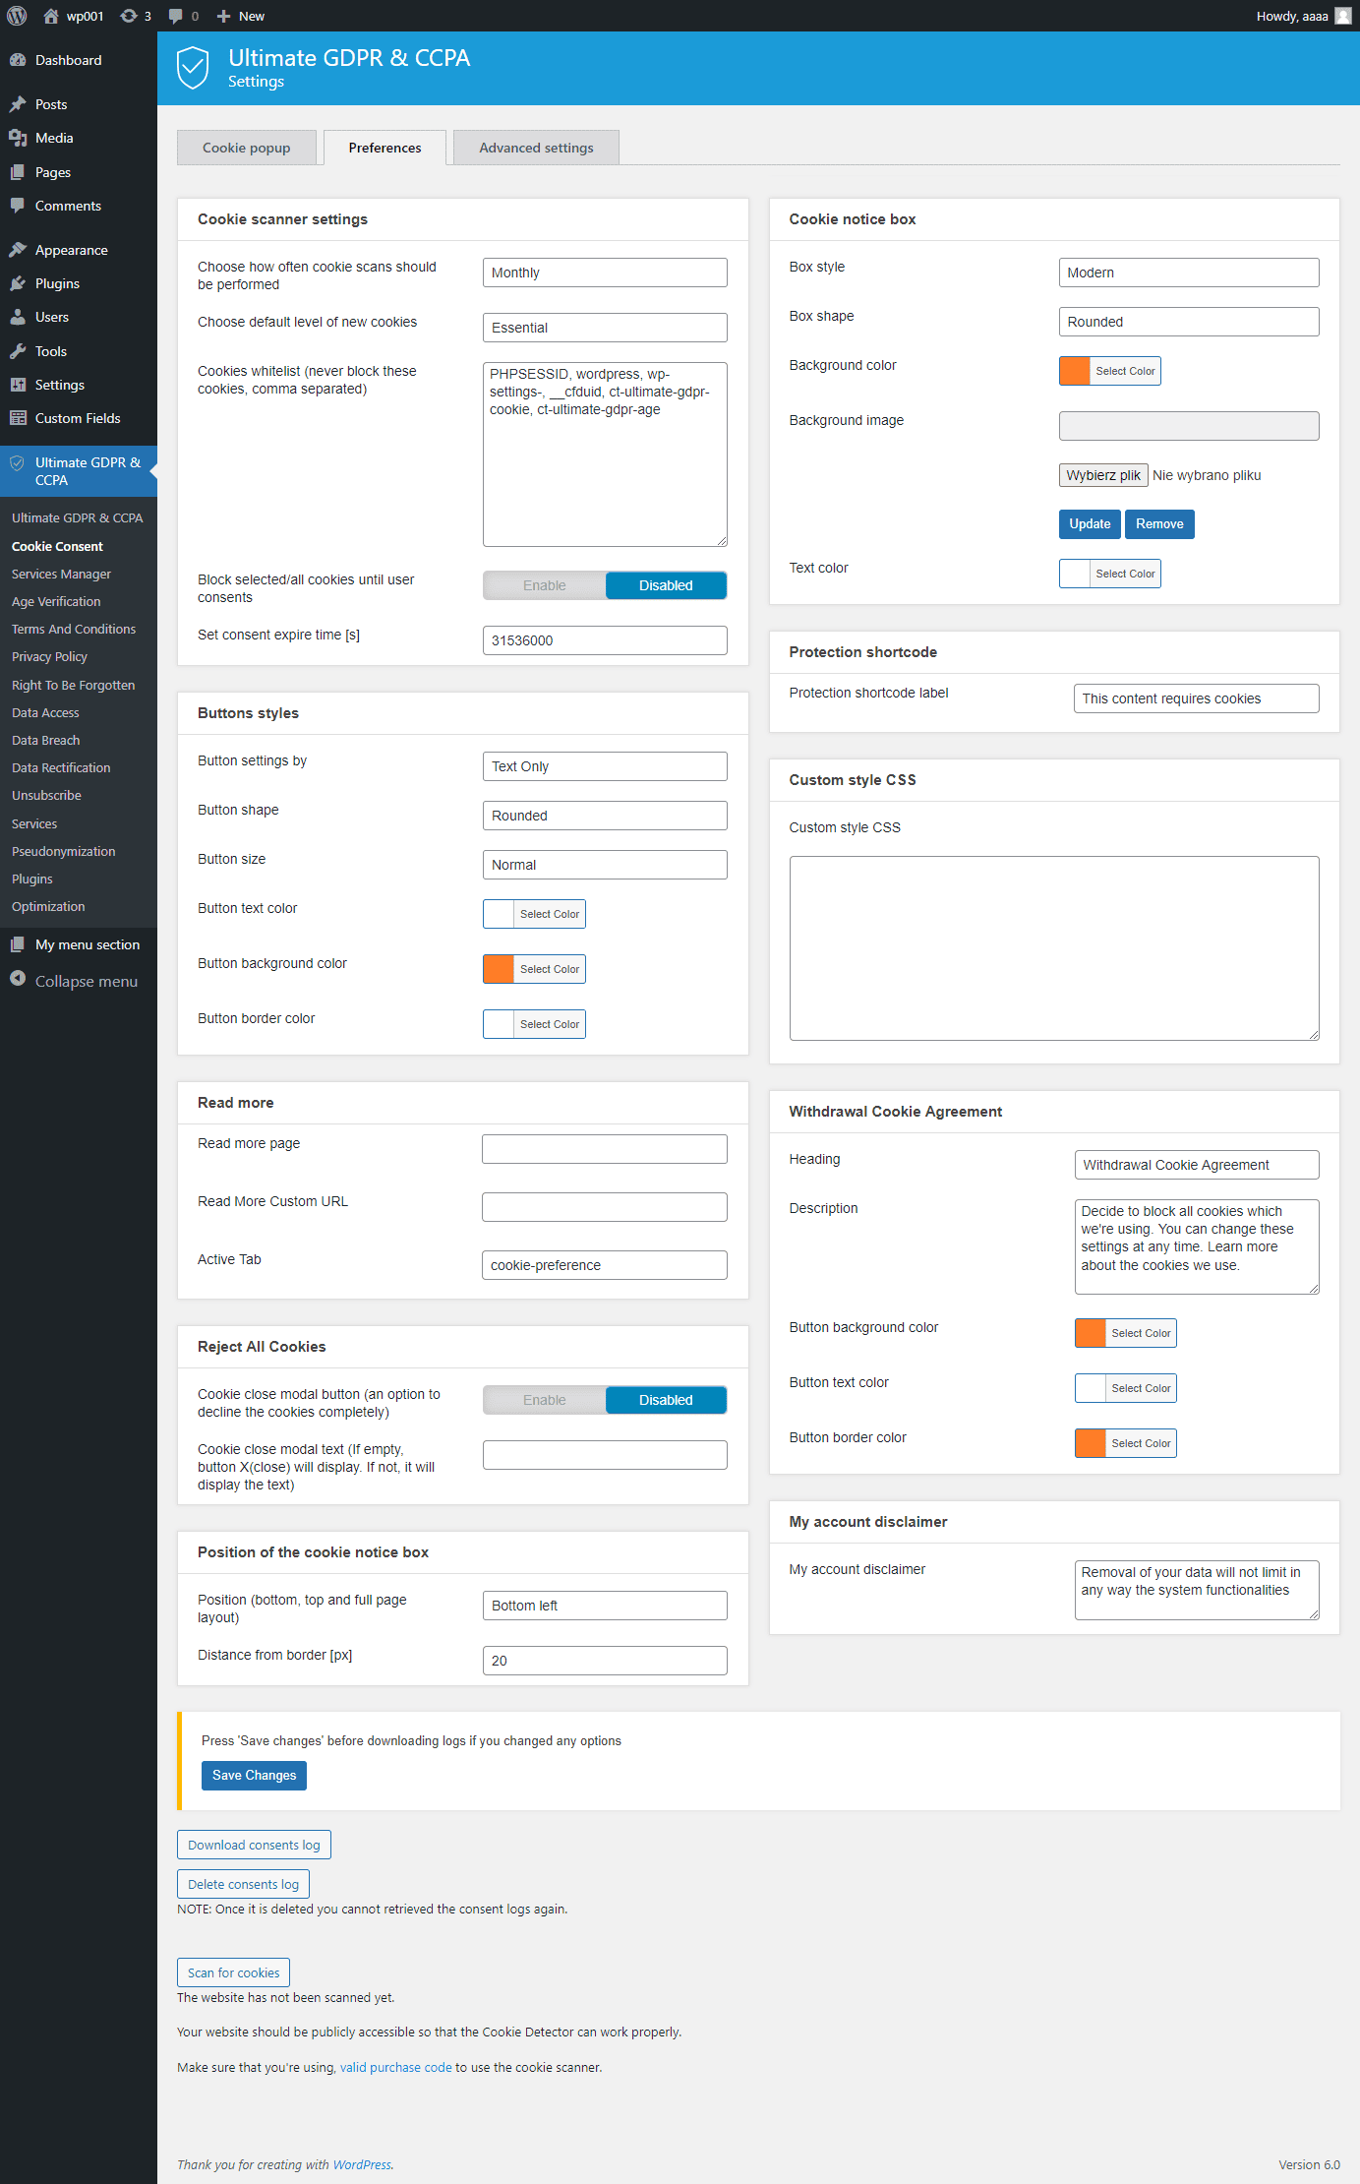Open Button size dropdown (Normal)
This screenshot has width=1360, height=2184.
605,865
